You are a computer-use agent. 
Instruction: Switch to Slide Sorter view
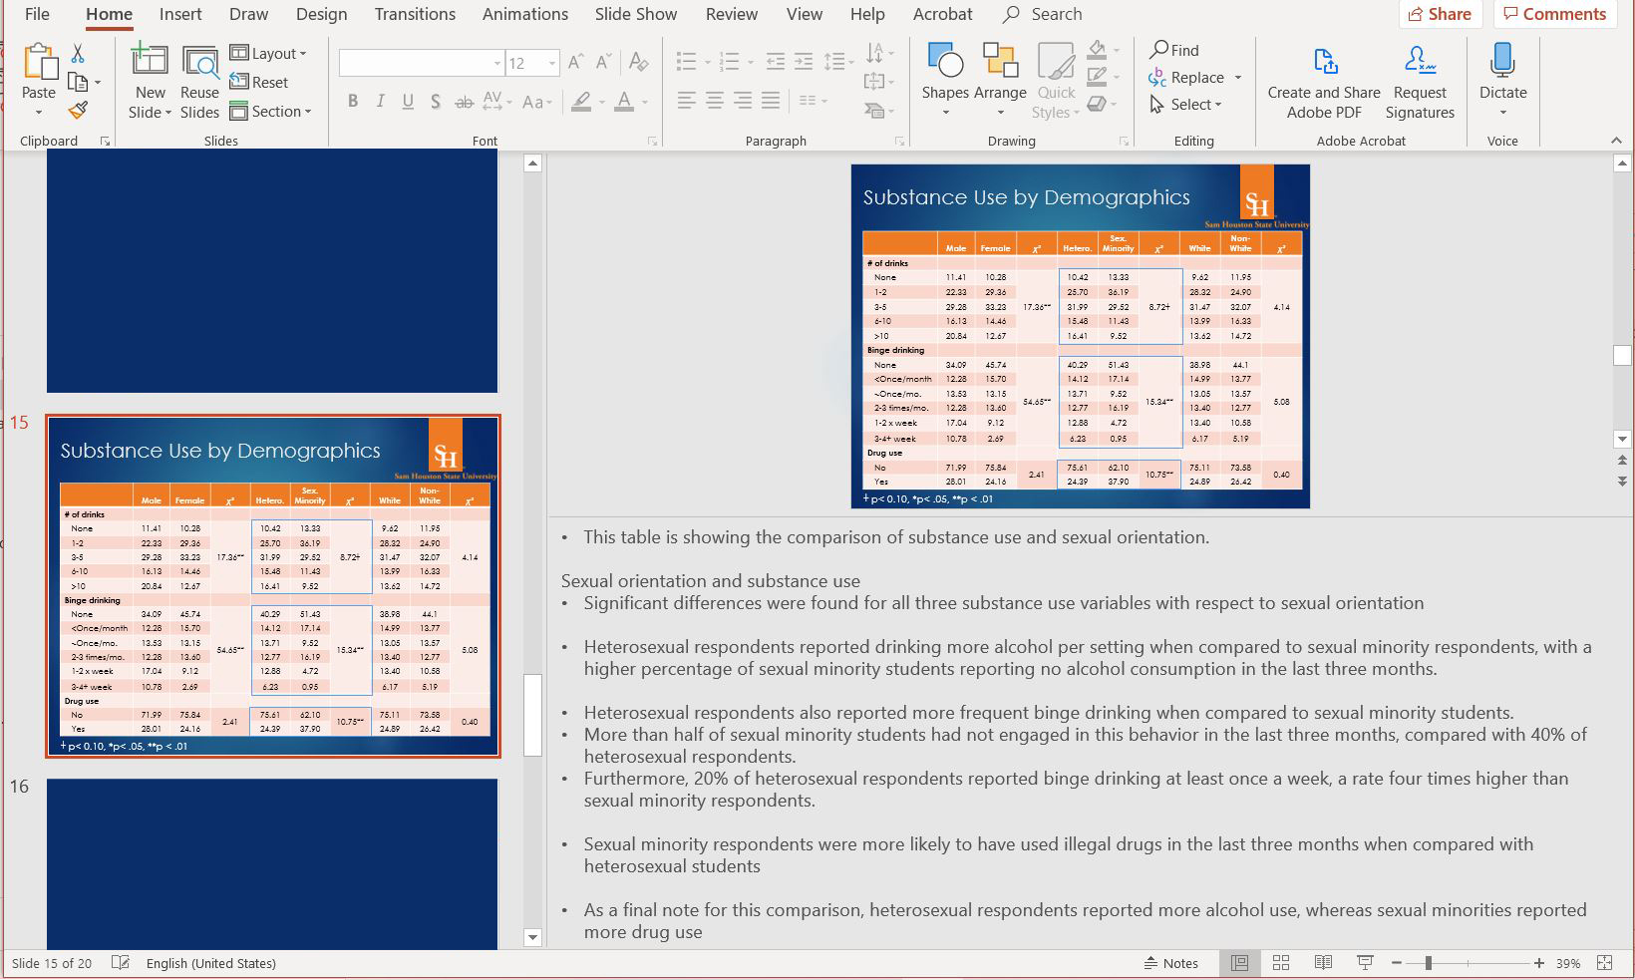pyautogui.click(x=1281, y=963)
